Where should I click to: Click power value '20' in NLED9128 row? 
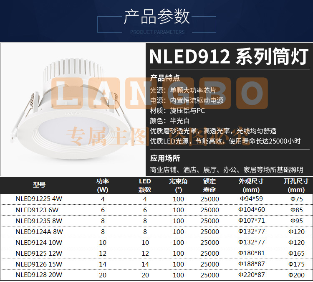(x=103, y=275)
